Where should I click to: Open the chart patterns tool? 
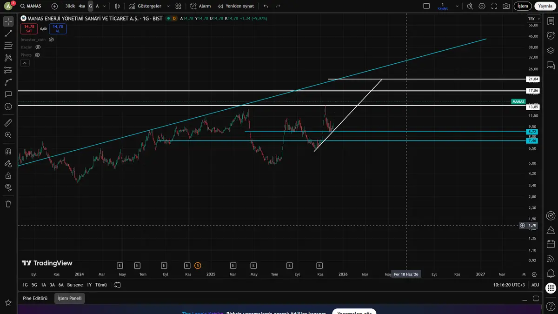click(8, 58)
